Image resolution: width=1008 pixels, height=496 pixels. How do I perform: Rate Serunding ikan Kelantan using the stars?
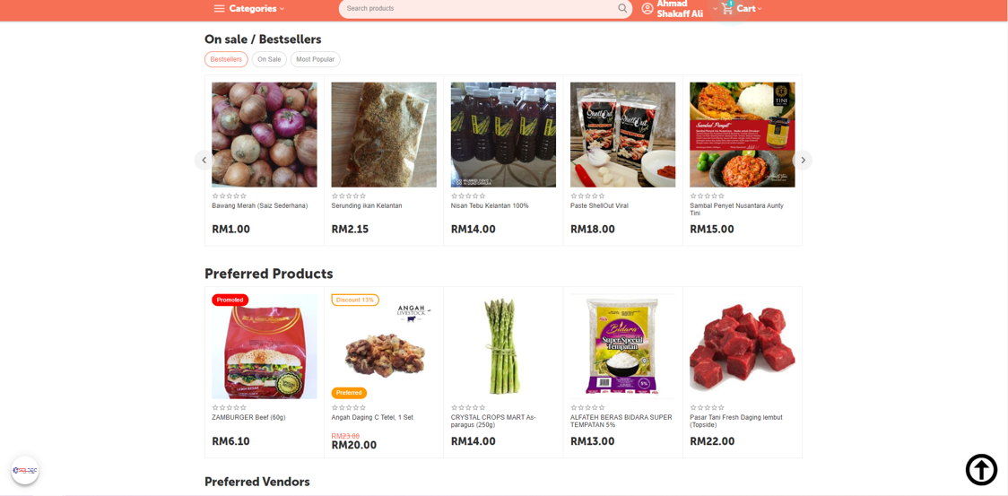[346, 196]
